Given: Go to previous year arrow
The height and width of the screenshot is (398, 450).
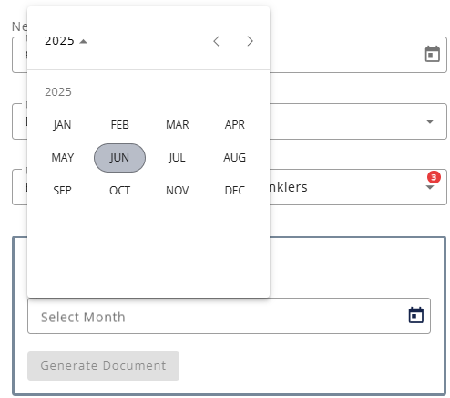Looking at the screenshot, I should (x=216, y=41).
